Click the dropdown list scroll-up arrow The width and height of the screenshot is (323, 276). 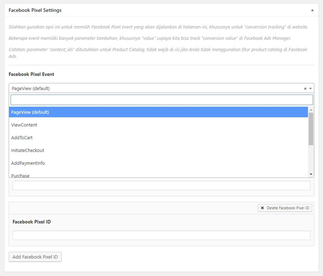click(311, 110)
